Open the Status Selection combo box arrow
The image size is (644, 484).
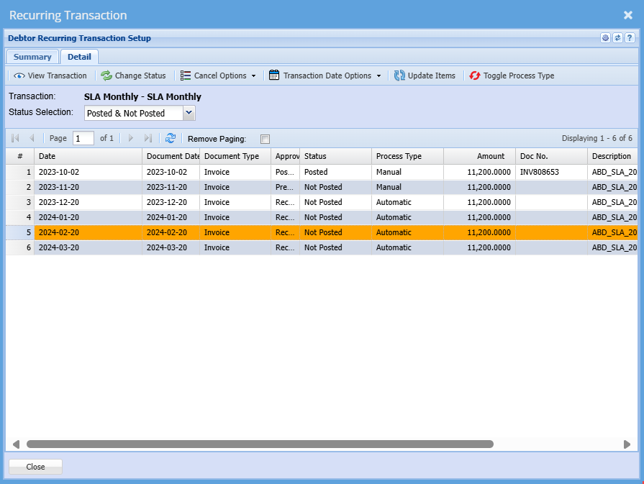click(x=189, y=113)
